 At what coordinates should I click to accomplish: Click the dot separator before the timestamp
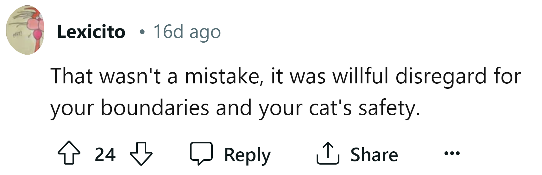[x=142, y=32]
